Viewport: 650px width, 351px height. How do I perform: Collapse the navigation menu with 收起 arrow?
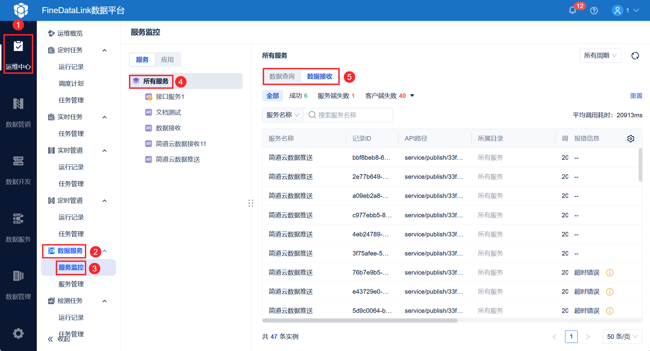50,339
